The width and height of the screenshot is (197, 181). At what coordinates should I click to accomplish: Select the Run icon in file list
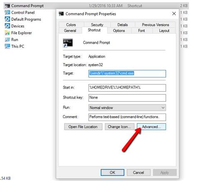[7, 40]
